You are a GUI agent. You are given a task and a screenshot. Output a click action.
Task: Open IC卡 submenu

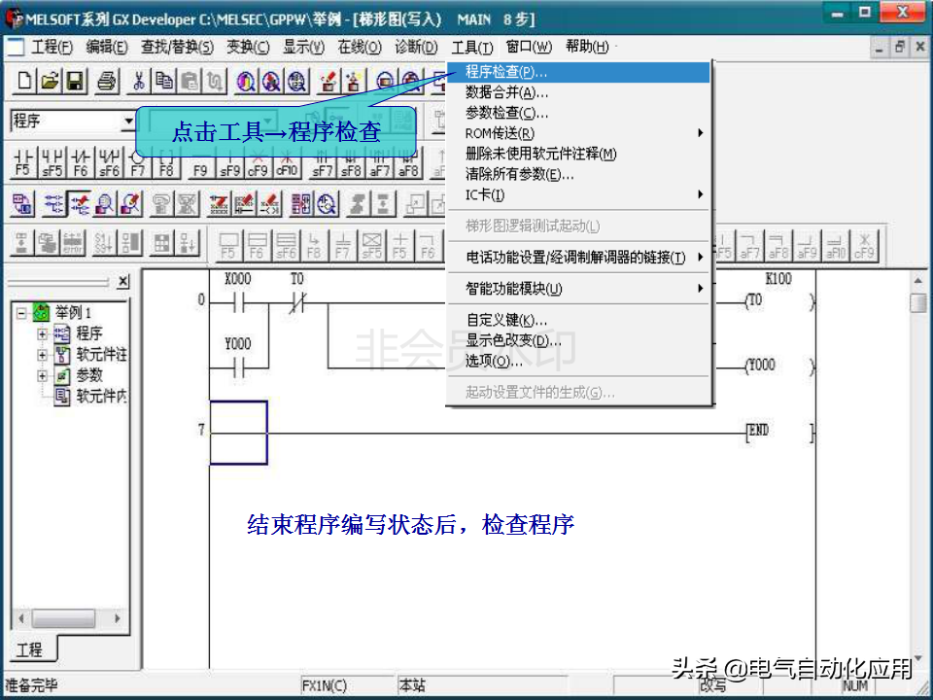pyautogui.click(x=577, y=194)
